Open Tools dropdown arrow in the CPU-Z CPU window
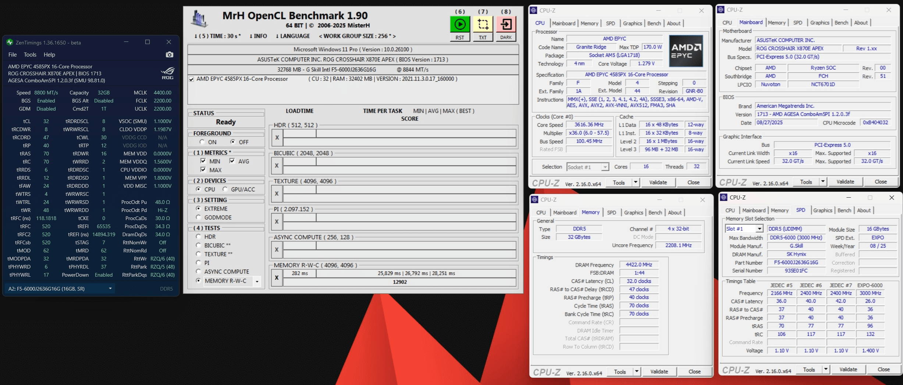Viewport: 903px width, 385px height. [x=636, y=182]
